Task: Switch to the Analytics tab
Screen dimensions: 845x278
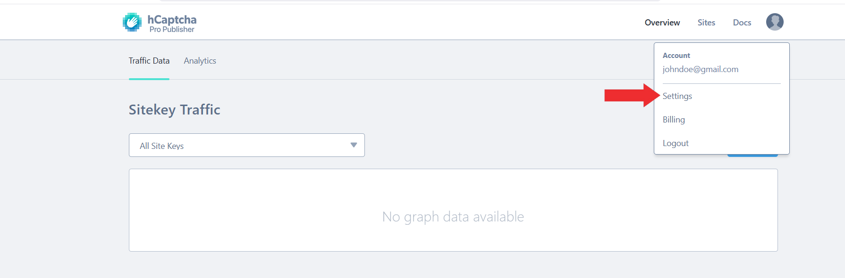Action: click(200, 61)
